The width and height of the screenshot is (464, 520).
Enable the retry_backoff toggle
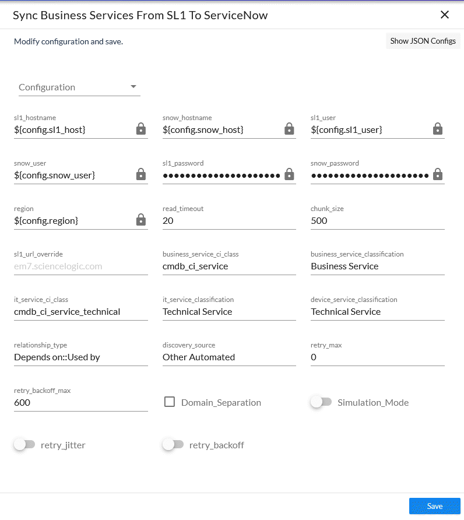click(x=173, y=445)
